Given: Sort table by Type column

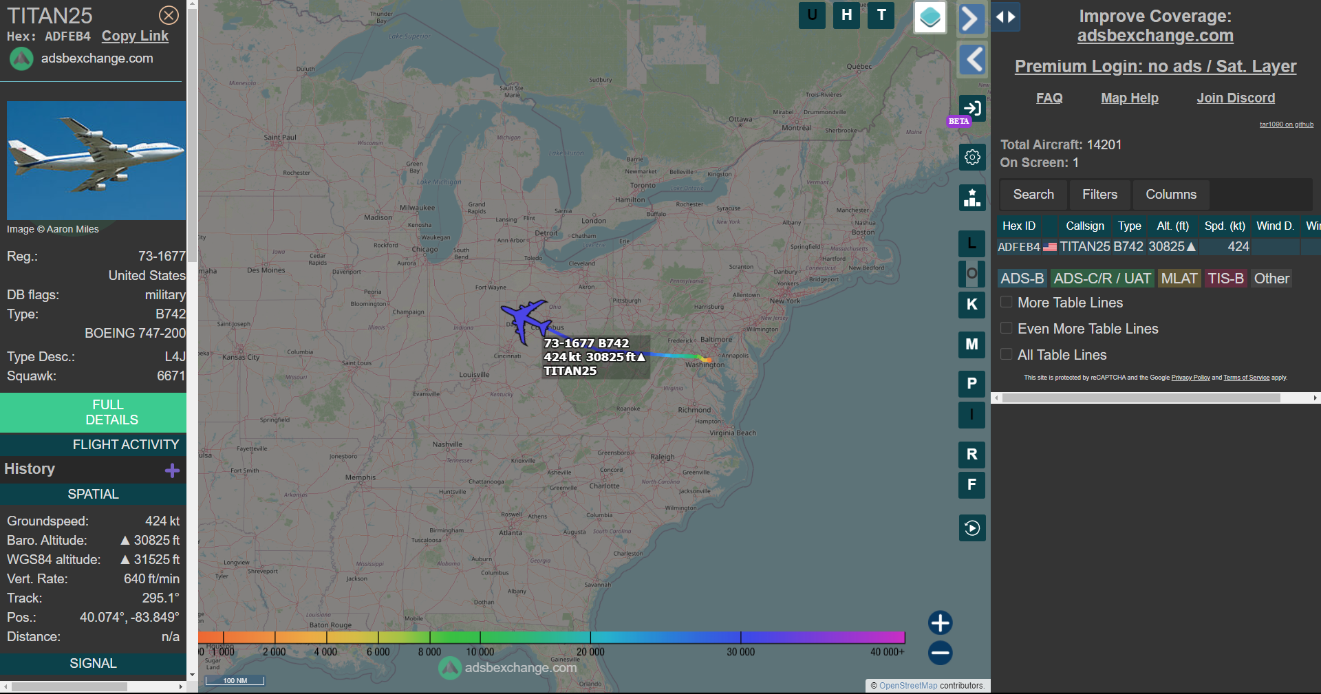Looking at the screenshot, I should [x=1129, y=226].
